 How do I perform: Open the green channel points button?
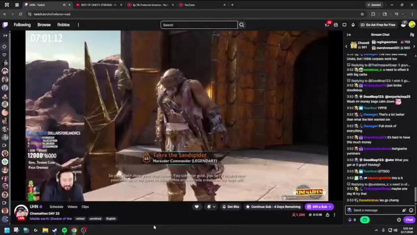point(364,220)
